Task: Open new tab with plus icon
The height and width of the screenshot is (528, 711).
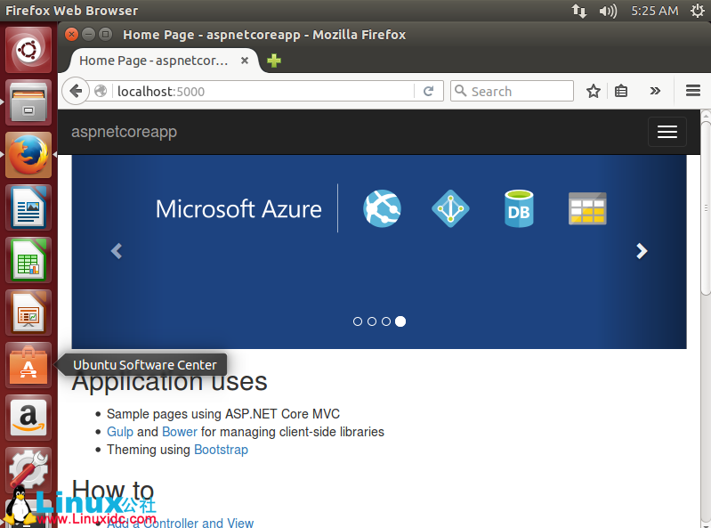Action: click(274, 61)
